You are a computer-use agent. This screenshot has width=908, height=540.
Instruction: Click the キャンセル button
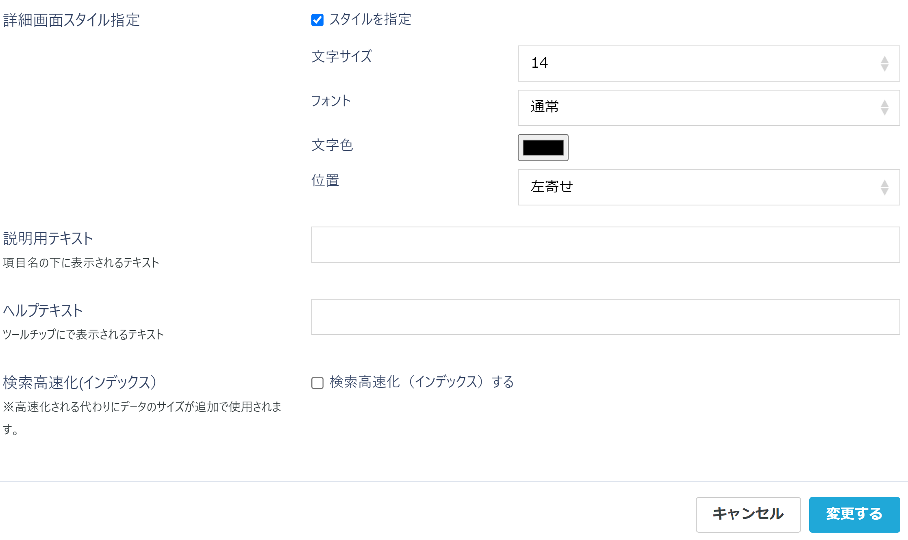[748, 514]
